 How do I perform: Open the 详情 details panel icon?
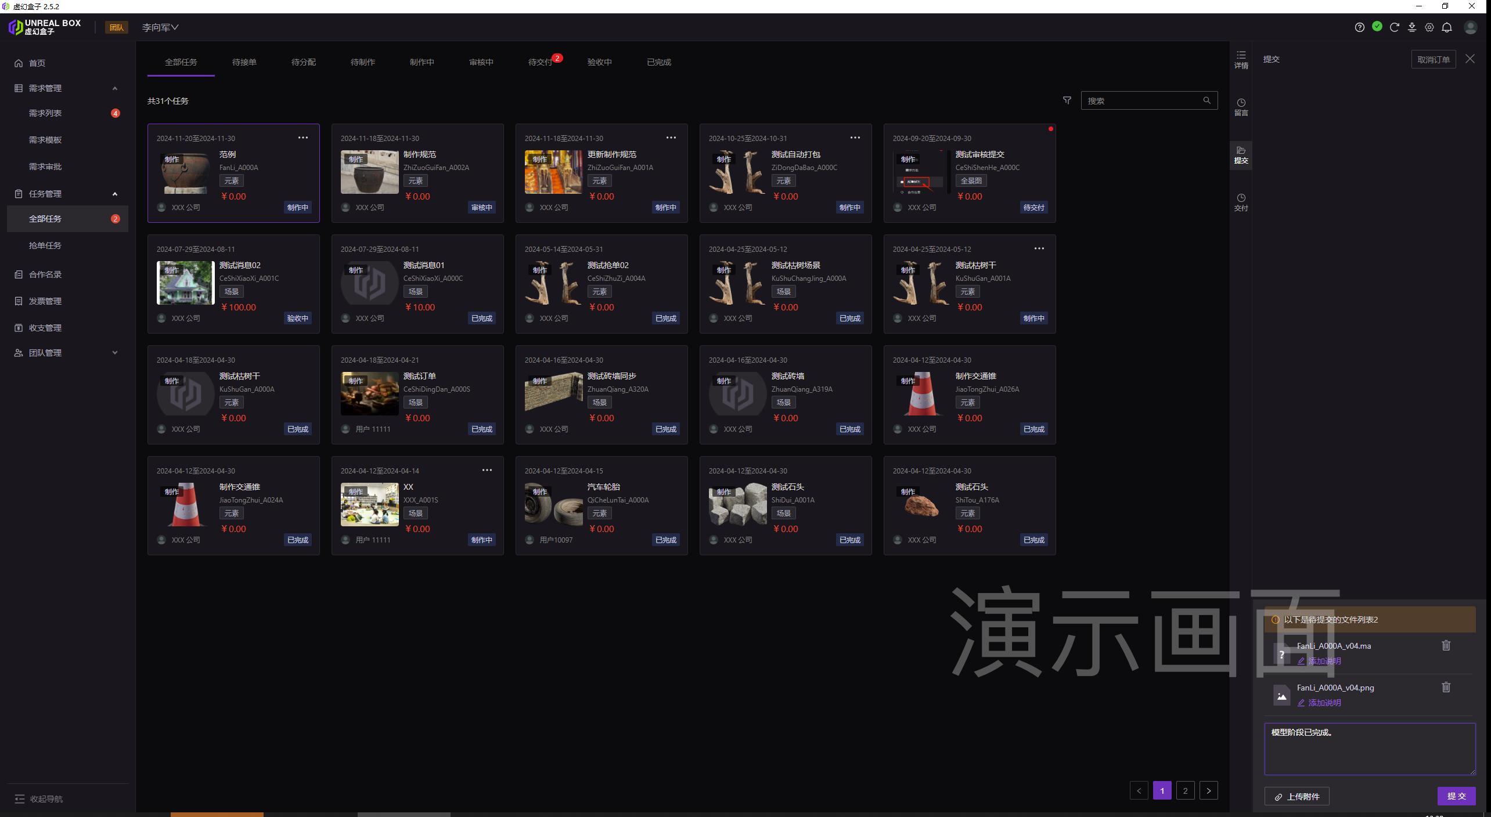pos(1241,60)
